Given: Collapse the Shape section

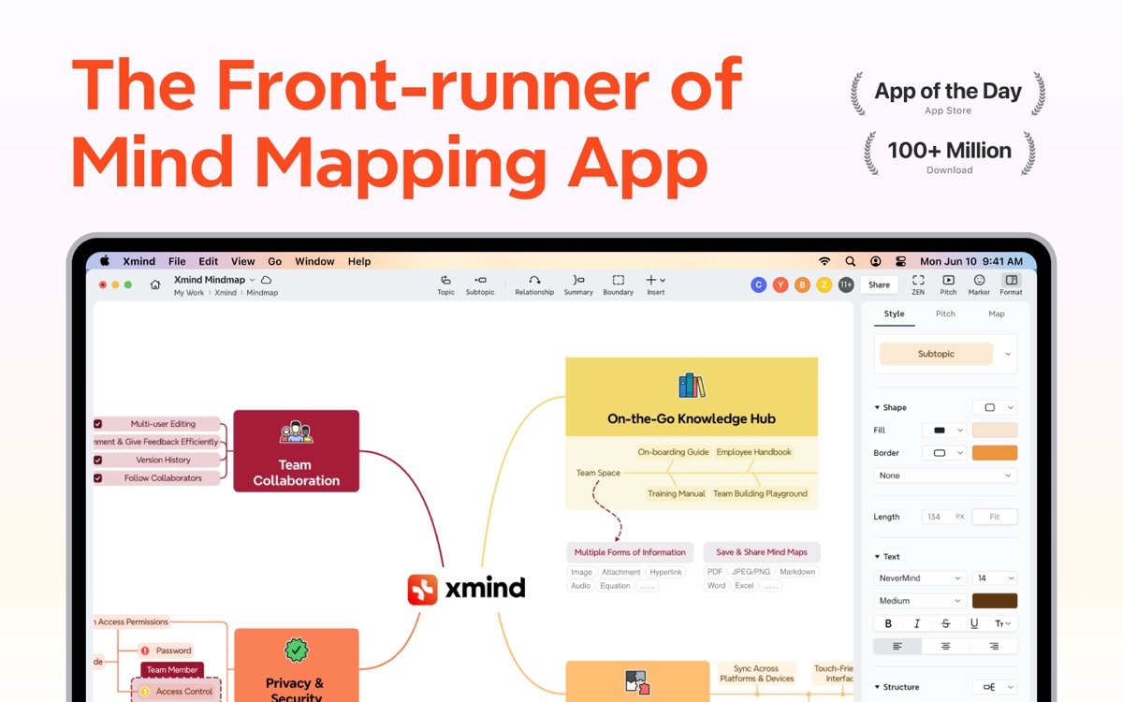Looking at the screenshot, I should (x=878, y=408).
